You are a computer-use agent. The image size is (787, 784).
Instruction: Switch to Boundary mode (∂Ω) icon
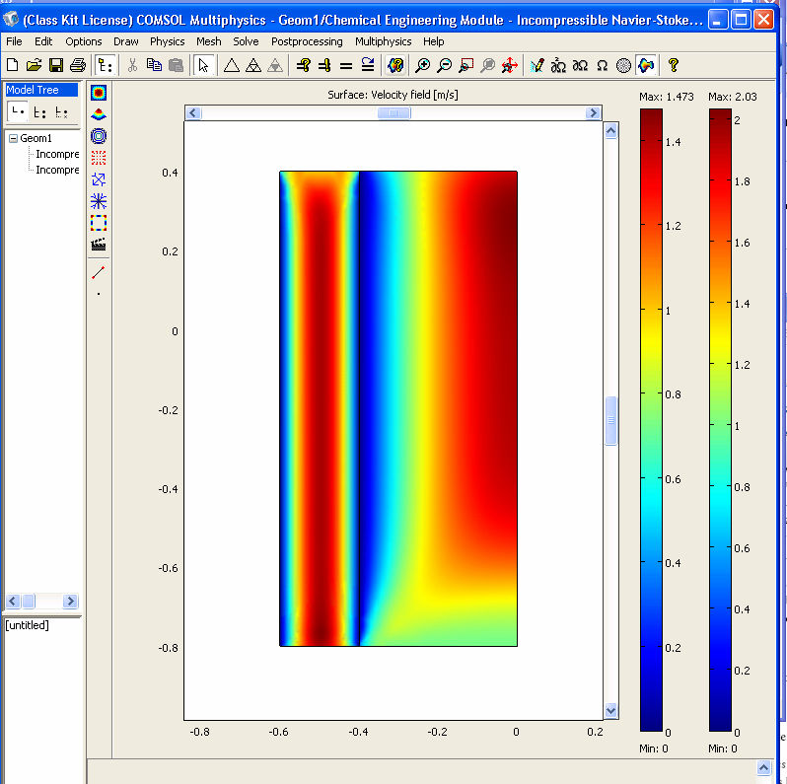coord(580,65)
